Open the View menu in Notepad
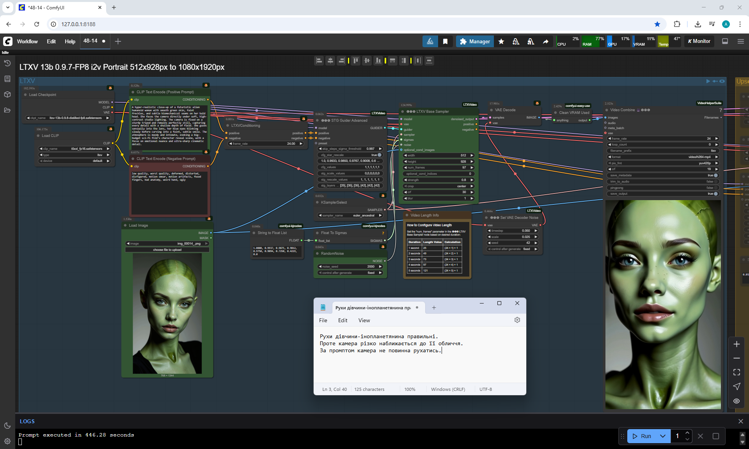The width and height of the screenshot is (749, 449). (x=364, y=320)
